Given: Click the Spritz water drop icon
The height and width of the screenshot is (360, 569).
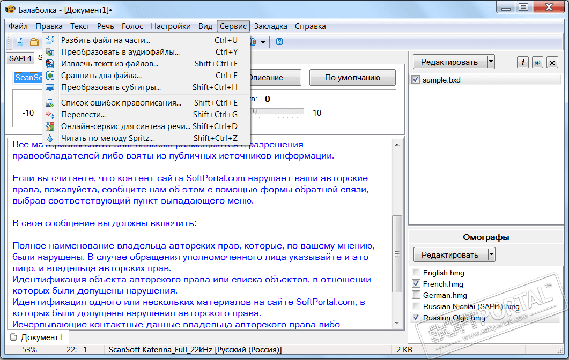Looking at the screenshot, I should [x=50, y=138].
